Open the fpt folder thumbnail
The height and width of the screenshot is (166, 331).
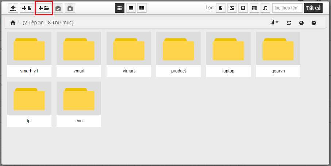coord(29,98)
